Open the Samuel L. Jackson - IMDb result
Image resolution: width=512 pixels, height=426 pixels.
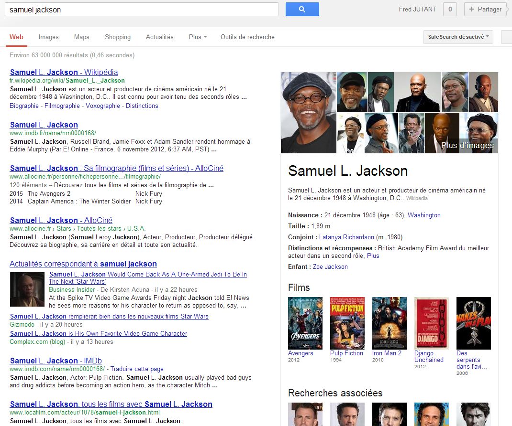[56, 361]
